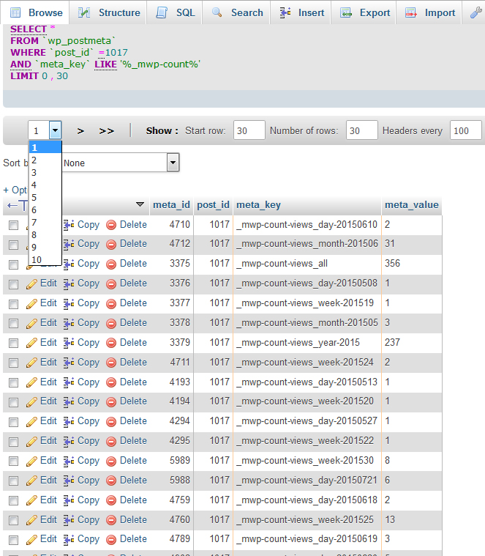This screenshot has width=485, height=556.
Task: Select page 7 in the page list
Action: click(x=45, y=223)
